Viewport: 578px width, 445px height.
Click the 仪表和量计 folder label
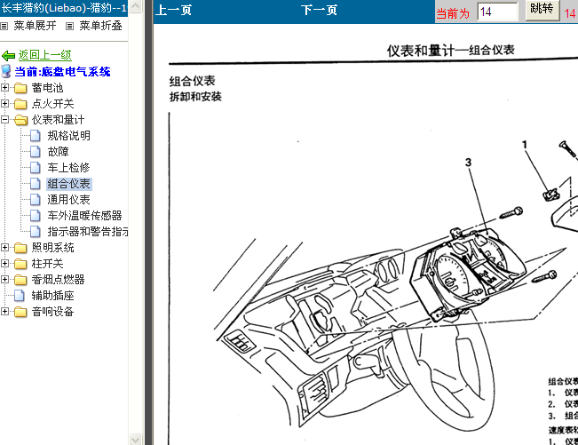point(59,119)
